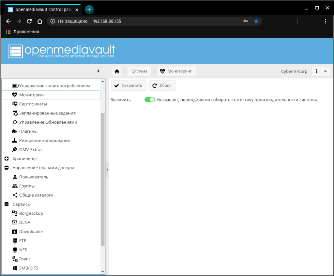
Task: Click the Certificates icon in sidebar
Action: coord(15,104)
